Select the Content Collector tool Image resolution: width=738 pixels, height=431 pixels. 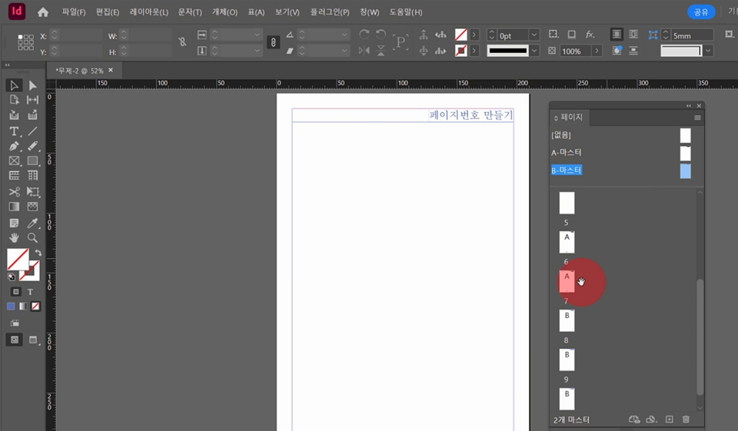pos(14,114)
